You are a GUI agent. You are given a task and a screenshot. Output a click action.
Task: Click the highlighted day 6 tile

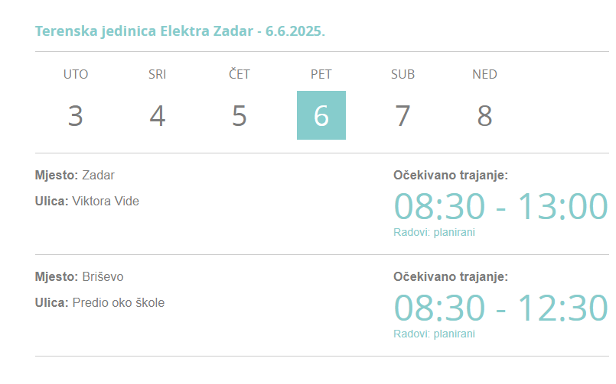point(321,115)
